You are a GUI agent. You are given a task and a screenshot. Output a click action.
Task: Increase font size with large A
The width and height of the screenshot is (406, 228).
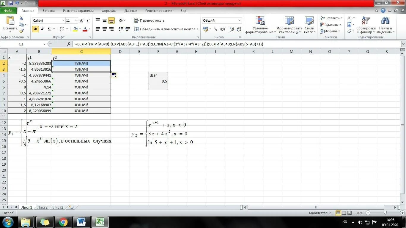pos(82,20)
